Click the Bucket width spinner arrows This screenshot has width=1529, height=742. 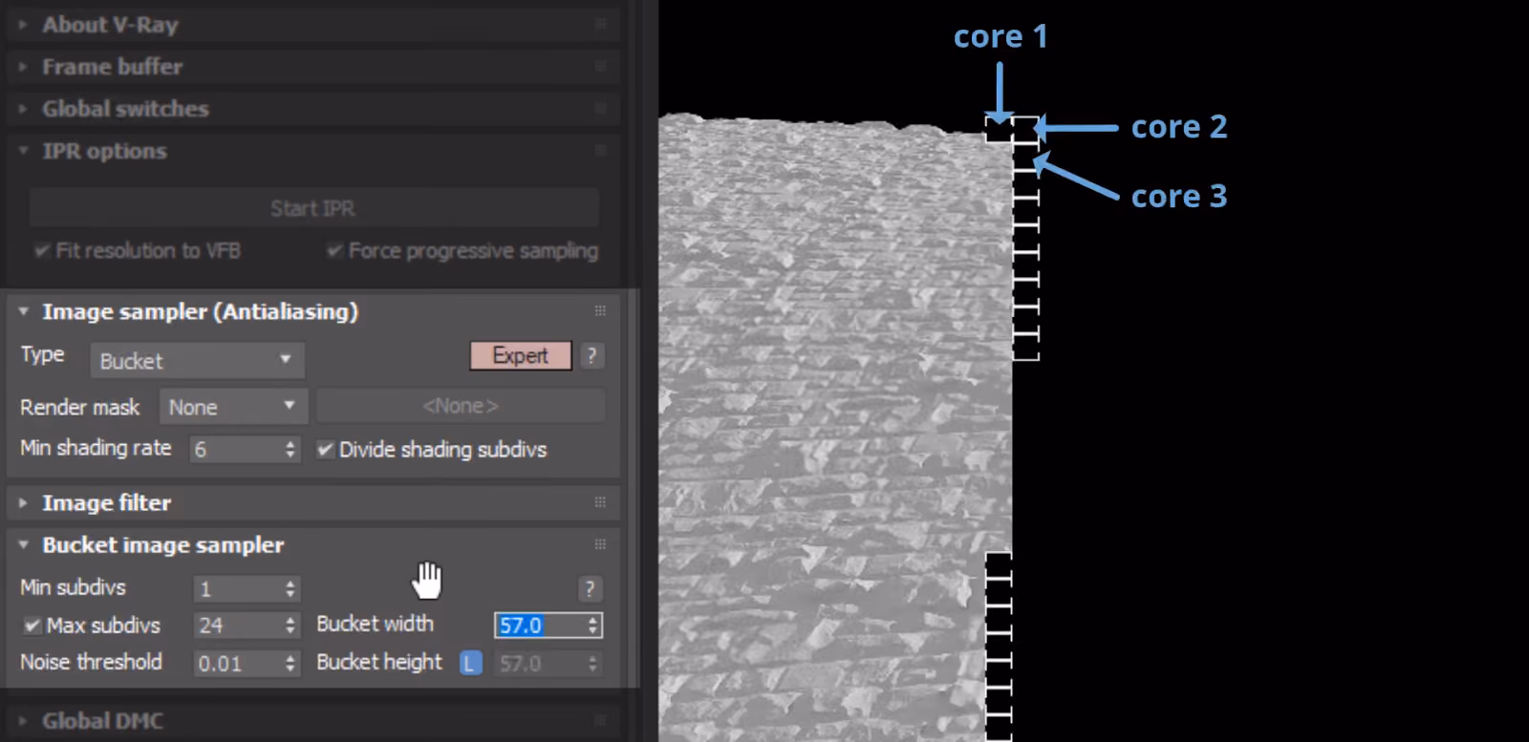[x=593, y=625]
